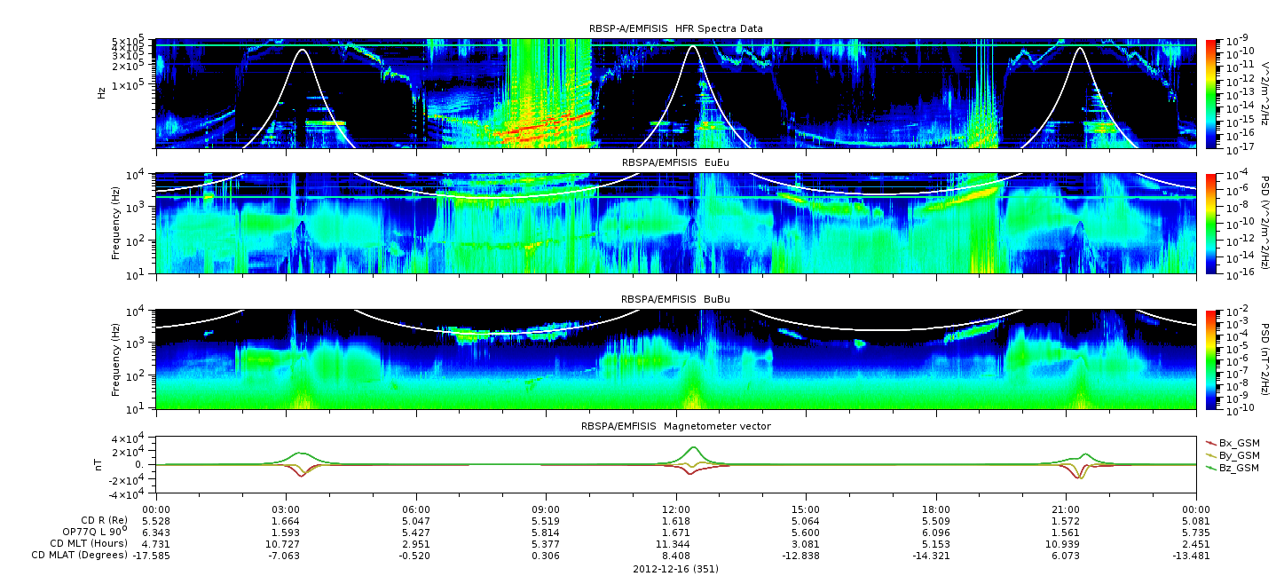Click the HFR Spectra Data colorbar

[1211, 93]
